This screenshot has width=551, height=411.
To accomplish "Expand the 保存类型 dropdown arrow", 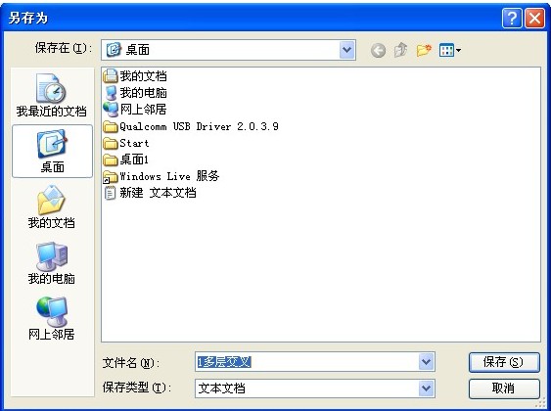I will [427, 388].
